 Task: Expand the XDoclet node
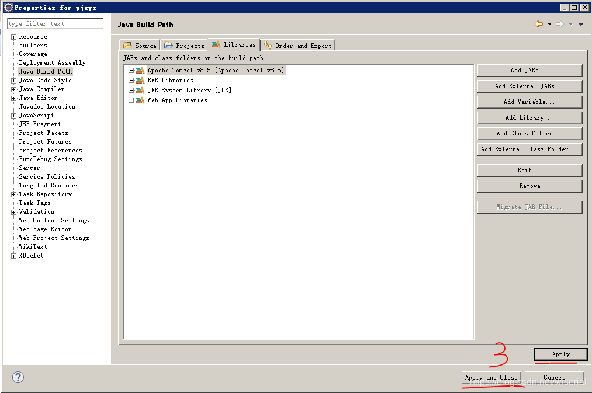click(x=13, y=256)
